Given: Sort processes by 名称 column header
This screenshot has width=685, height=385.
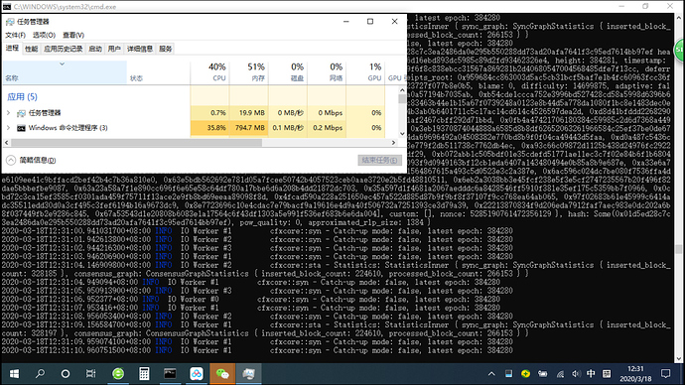Looking at the screenshot, I should (x=66, y=72).
